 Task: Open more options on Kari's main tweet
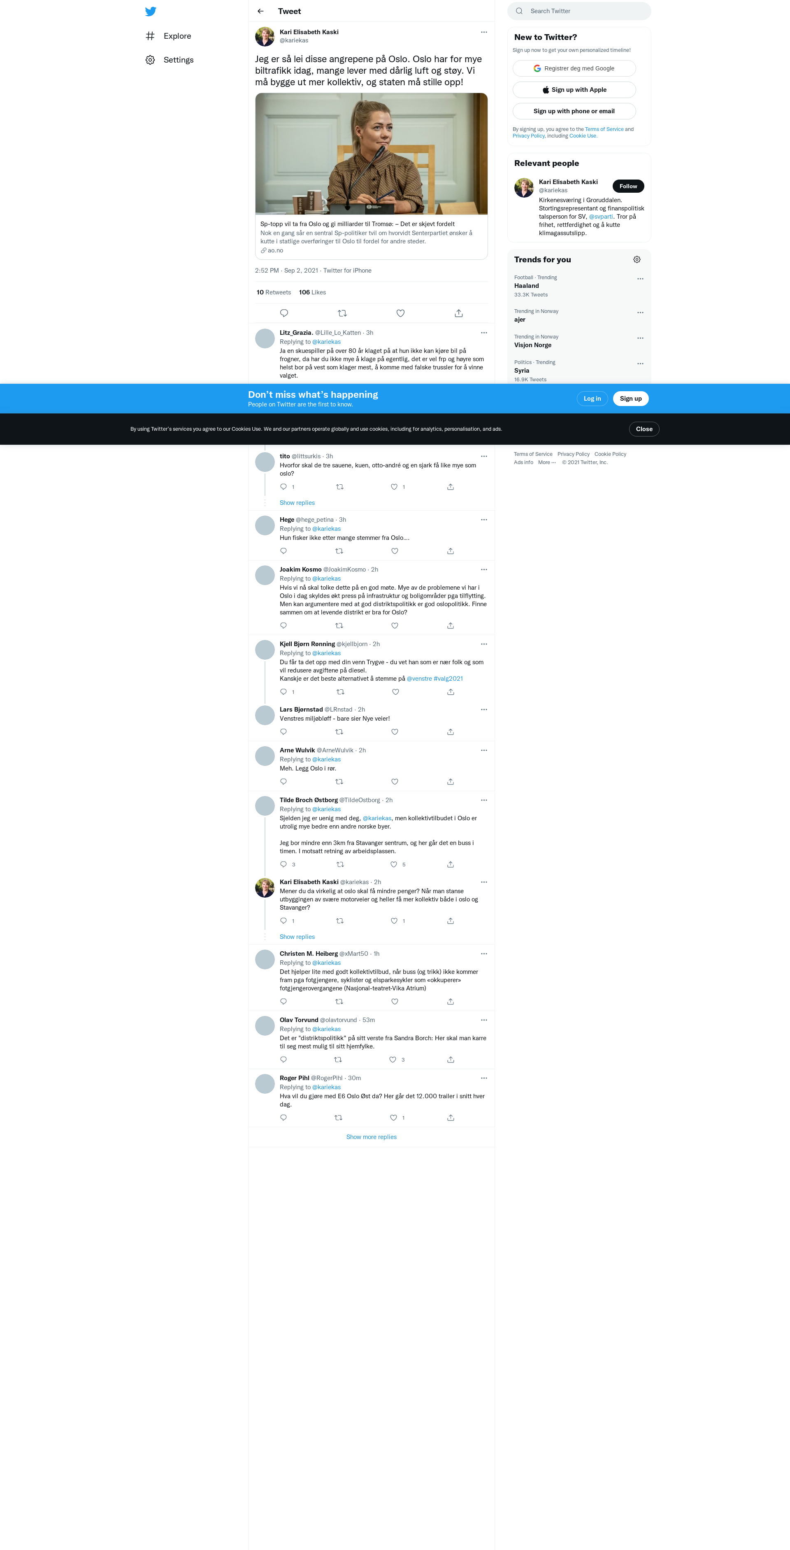(x=484, y=33)
